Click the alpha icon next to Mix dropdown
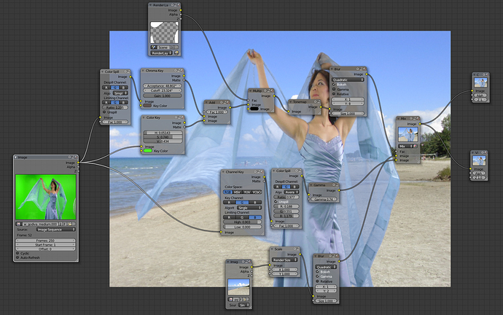This screenshot has height=315, width=503. (x=415, y=146)
